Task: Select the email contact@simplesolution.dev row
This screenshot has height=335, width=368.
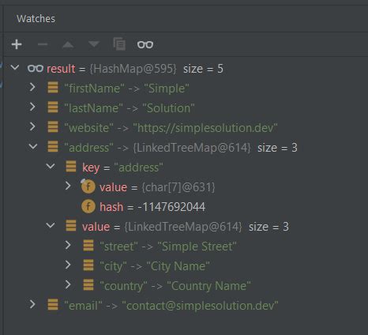Action: [186, 306]
